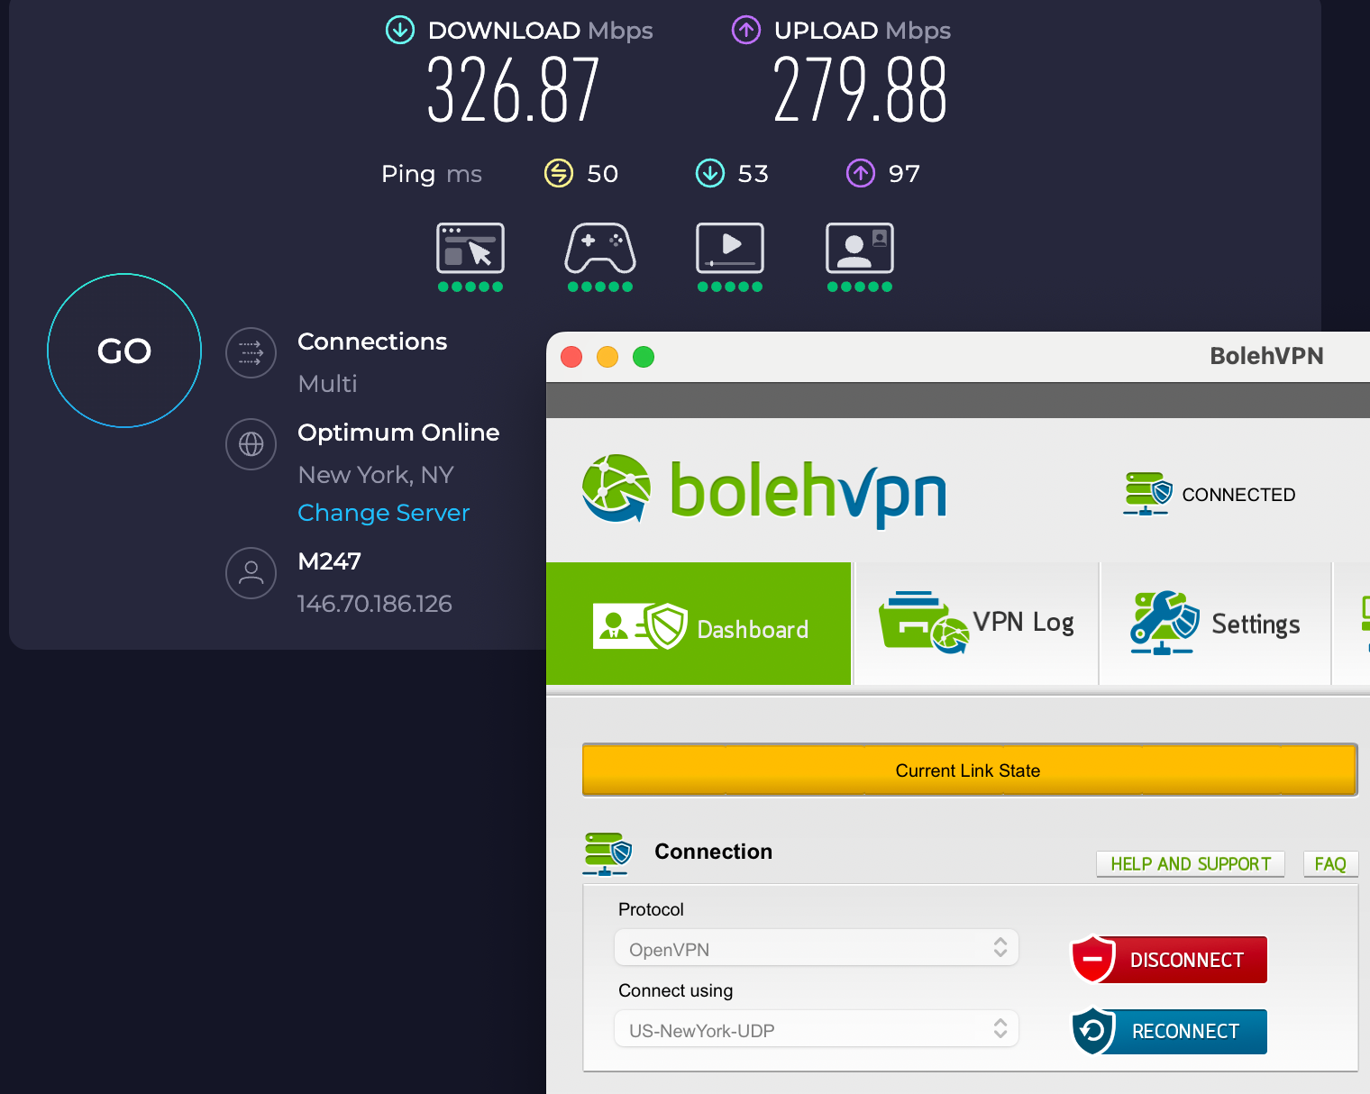The width and height of the screenshot is (1370, 1094).
Task: Click the BolehVPN window title
Action: (x=1266, y=356)
